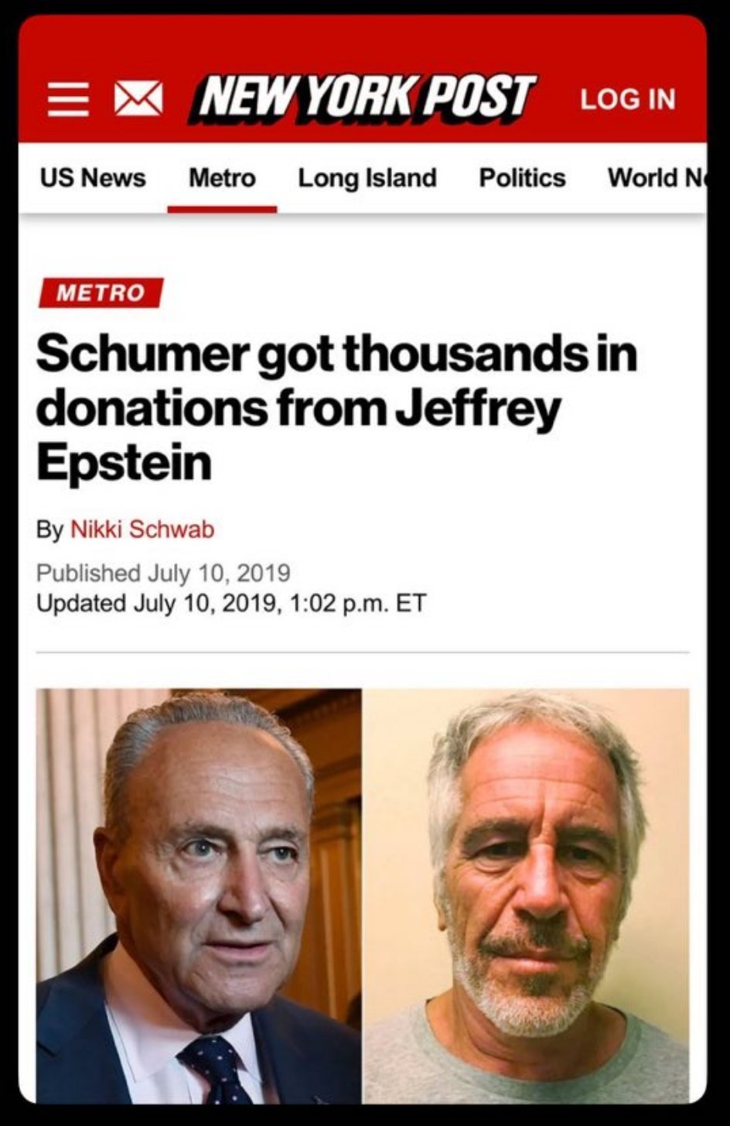This screenshot has height=1126, width=730.
Task: Open the partially visible World News tab
Action: [x=656, y=178]
